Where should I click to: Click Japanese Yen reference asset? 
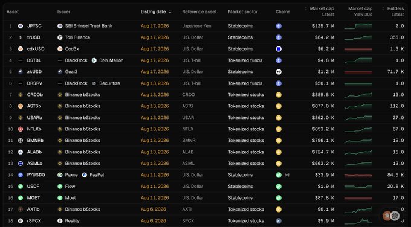(x=196, y=26)
